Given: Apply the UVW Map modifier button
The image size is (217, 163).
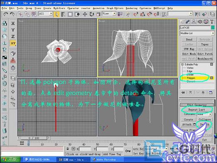Looking at the screenshot, I should pyautogui.click(x=189, y=49).
